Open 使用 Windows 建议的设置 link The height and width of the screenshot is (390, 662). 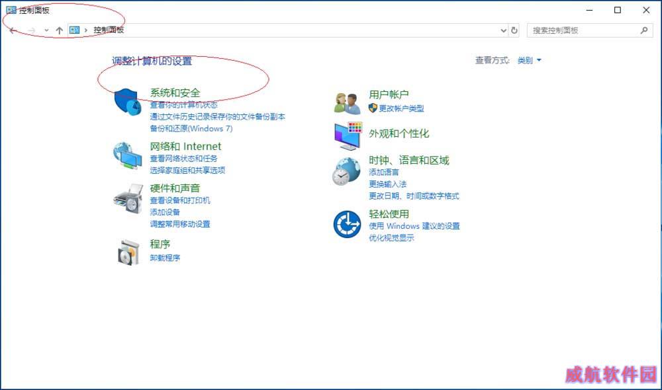pyautogui.click(x=414, y=225)
